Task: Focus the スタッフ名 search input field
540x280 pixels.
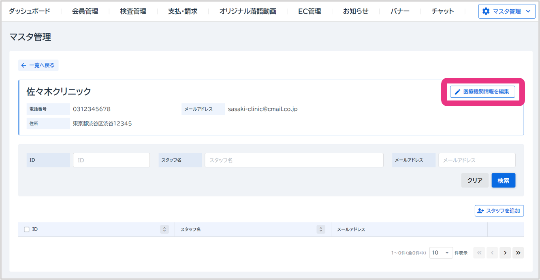Action: (294, 160)
